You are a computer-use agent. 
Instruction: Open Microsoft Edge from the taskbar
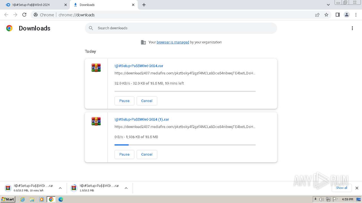pos(61,199)
